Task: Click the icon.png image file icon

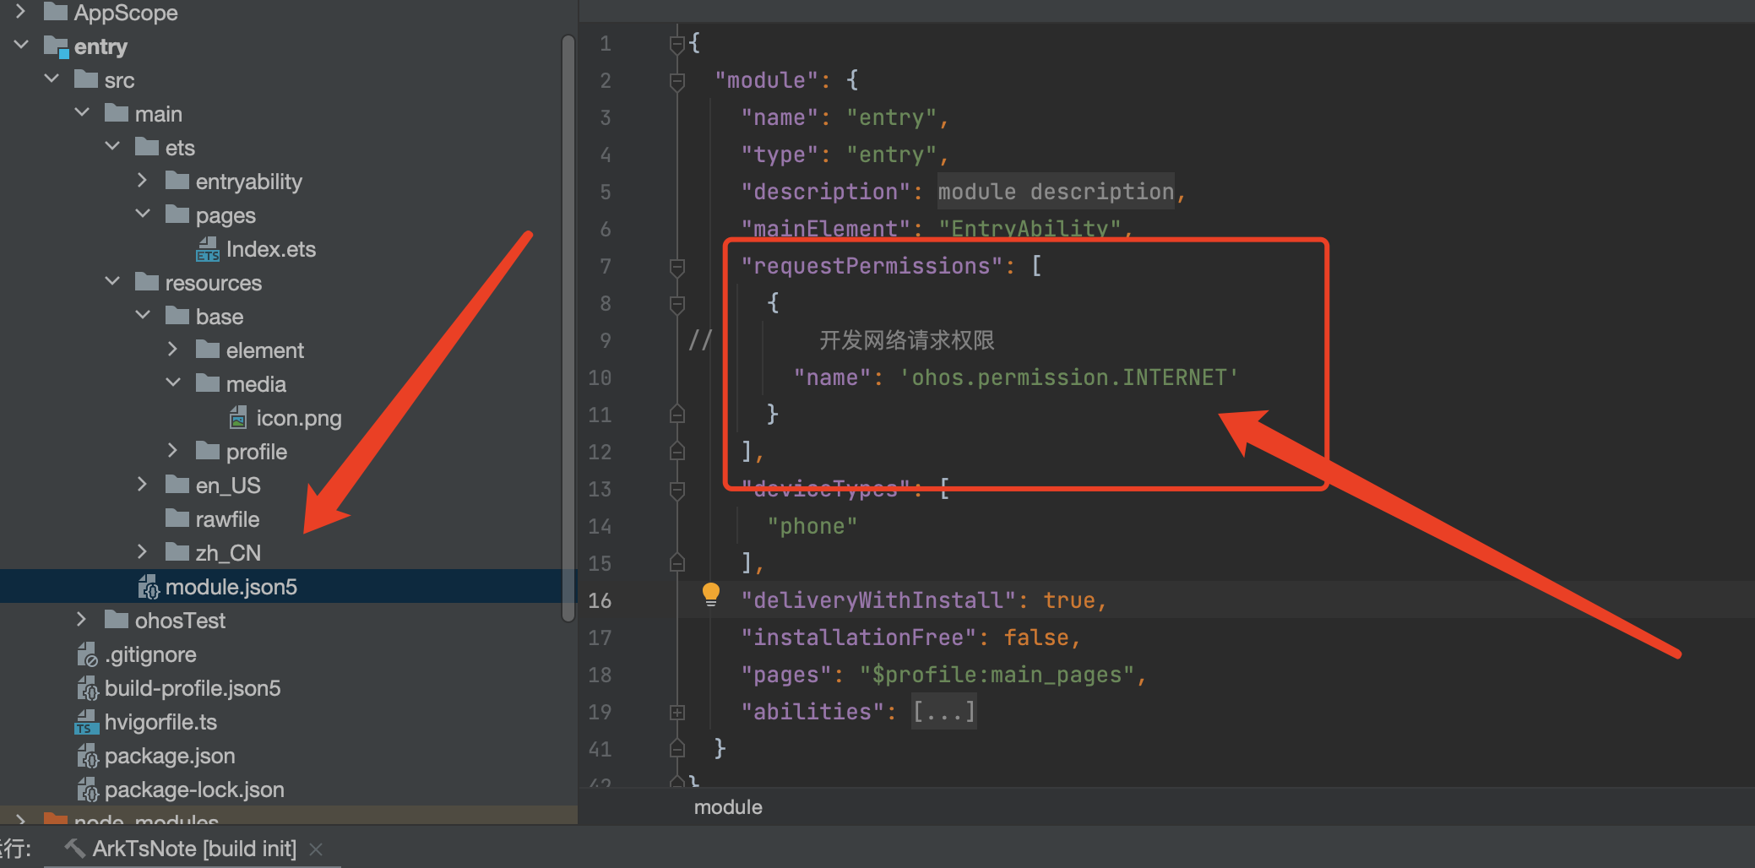Action: pos(239,418)
